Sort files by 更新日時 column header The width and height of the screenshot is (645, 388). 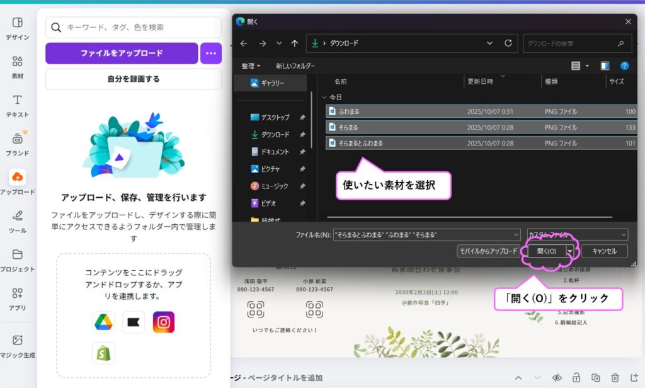tap(488, 81)
